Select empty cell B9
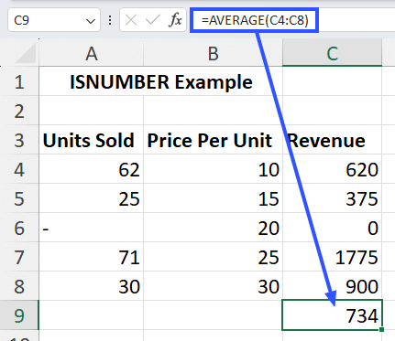 coord(213,315)
